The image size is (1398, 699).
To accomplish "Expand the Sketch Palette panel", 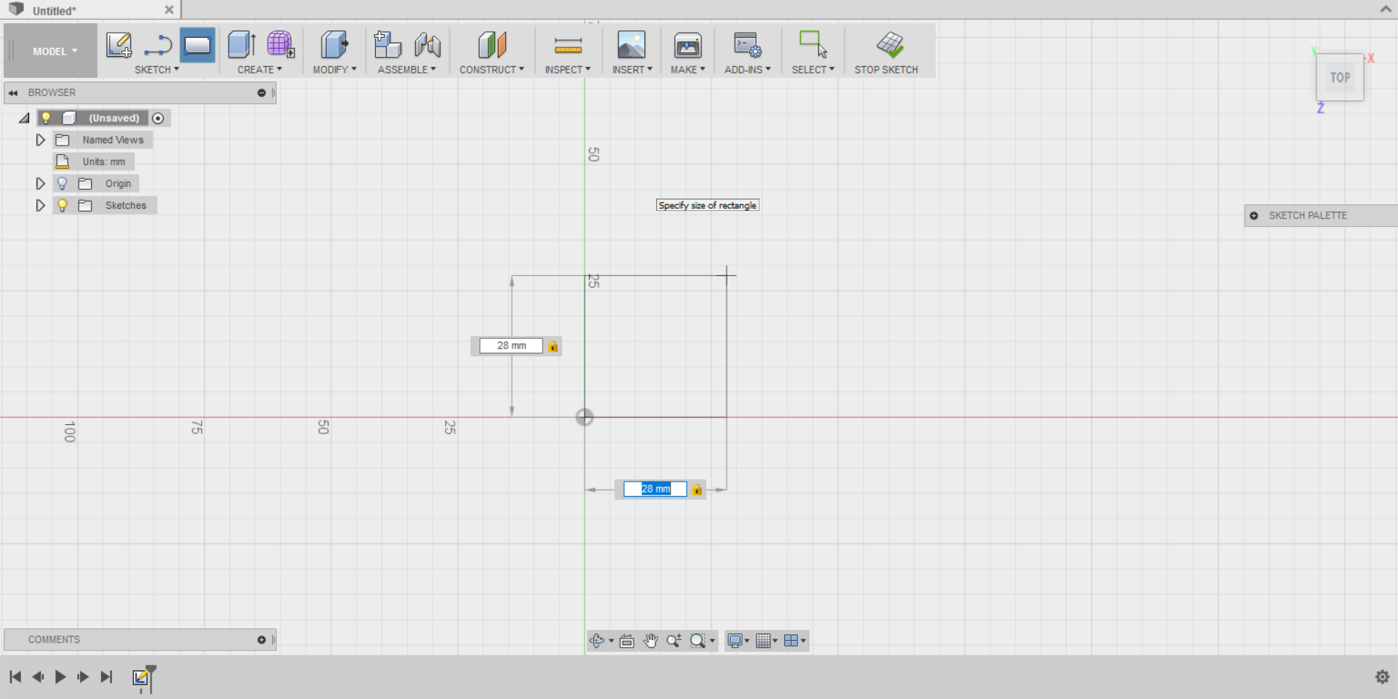I will pos(1254,216).
